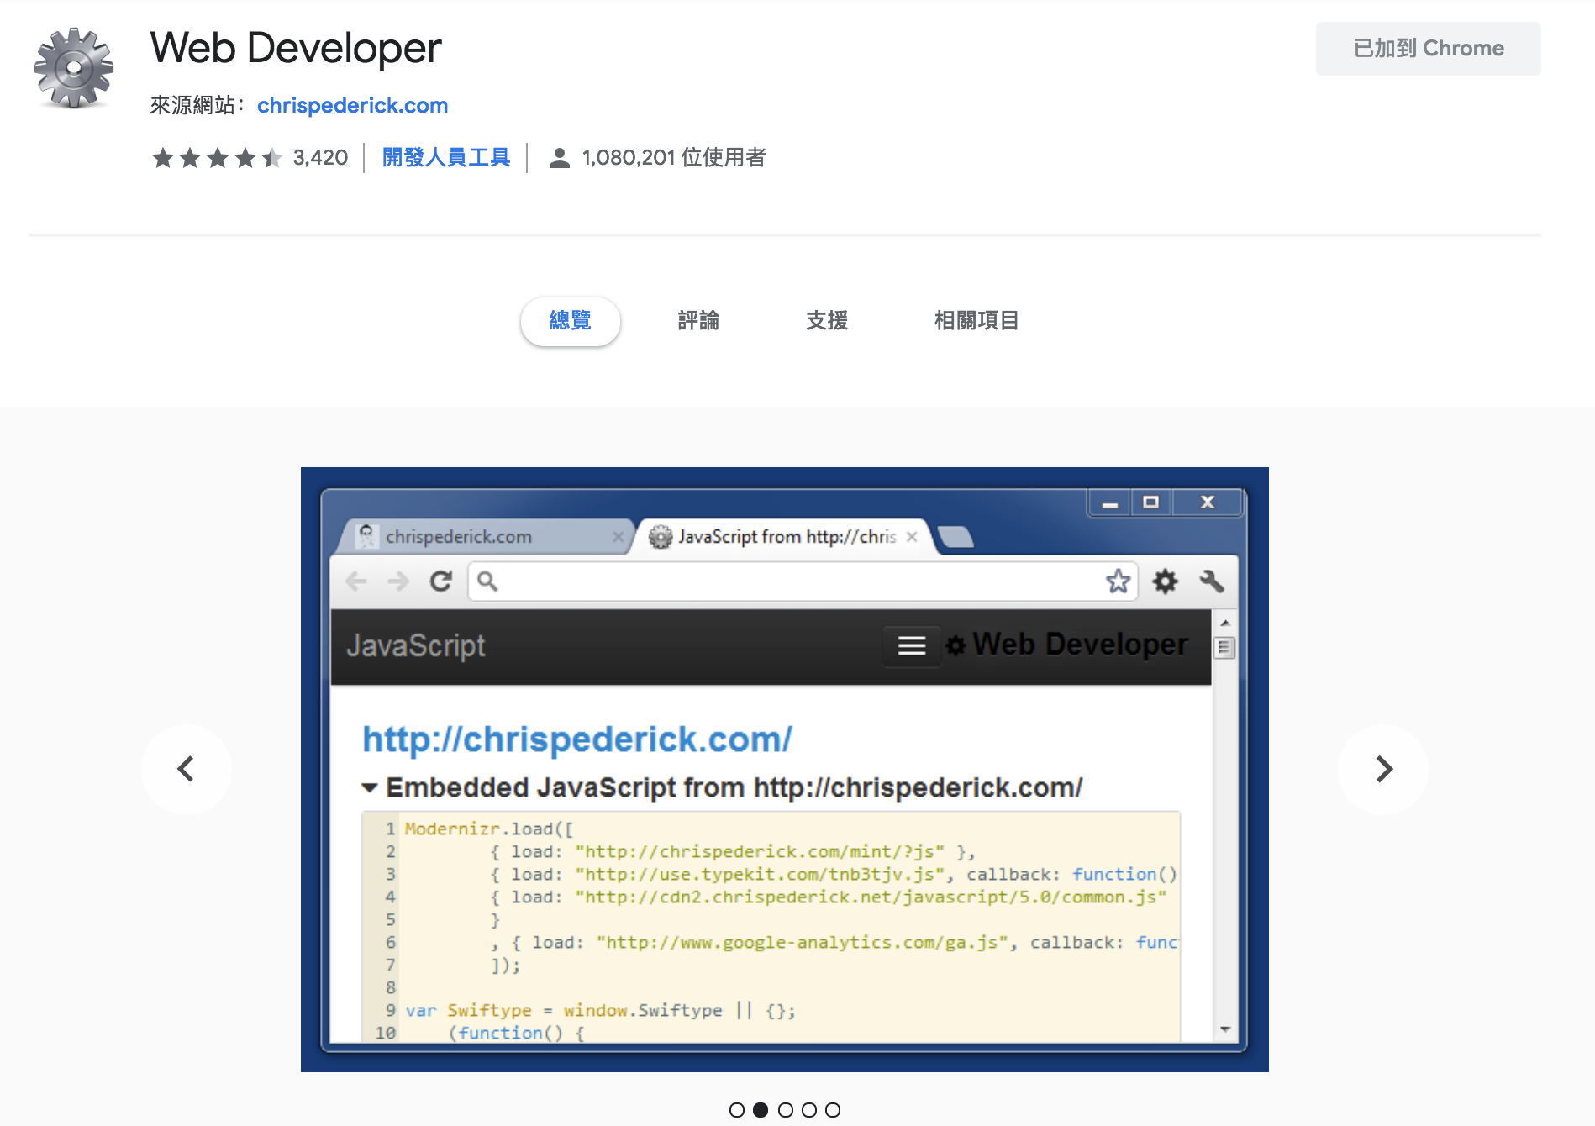The height and width of the screenshot is (1126, 1595).
Task: Click the Modernizr.load([ code line
Action: pyautogui.click(x=488, y=829)
